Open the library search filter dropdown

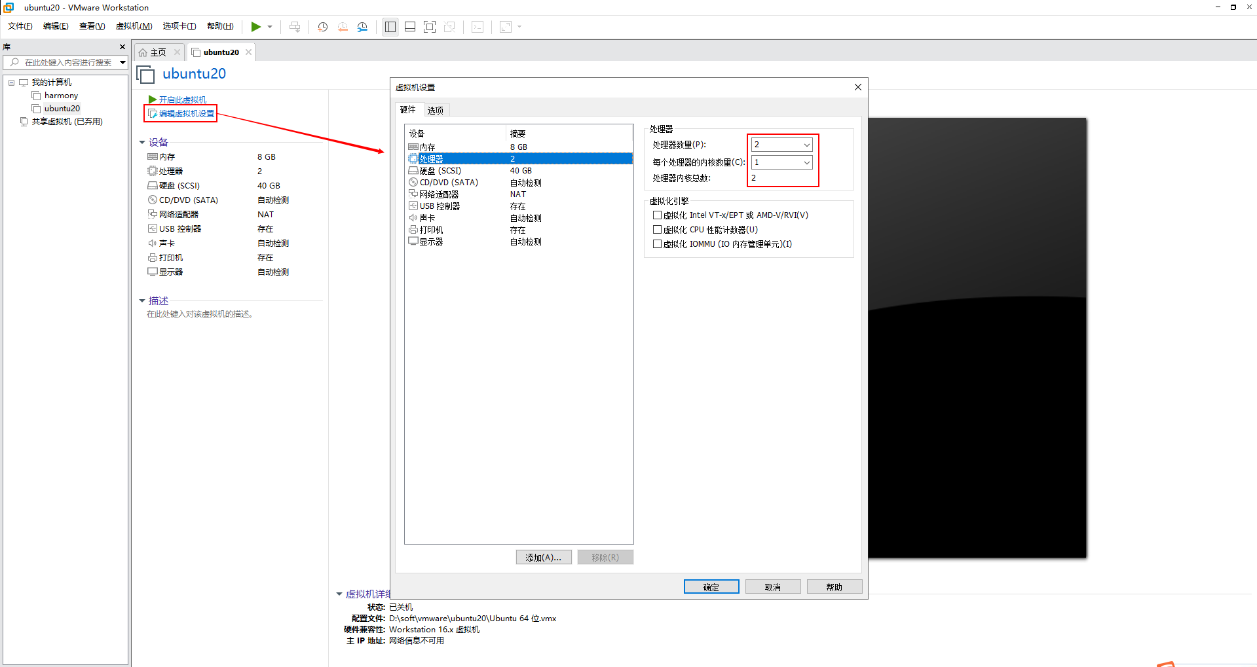122,63
